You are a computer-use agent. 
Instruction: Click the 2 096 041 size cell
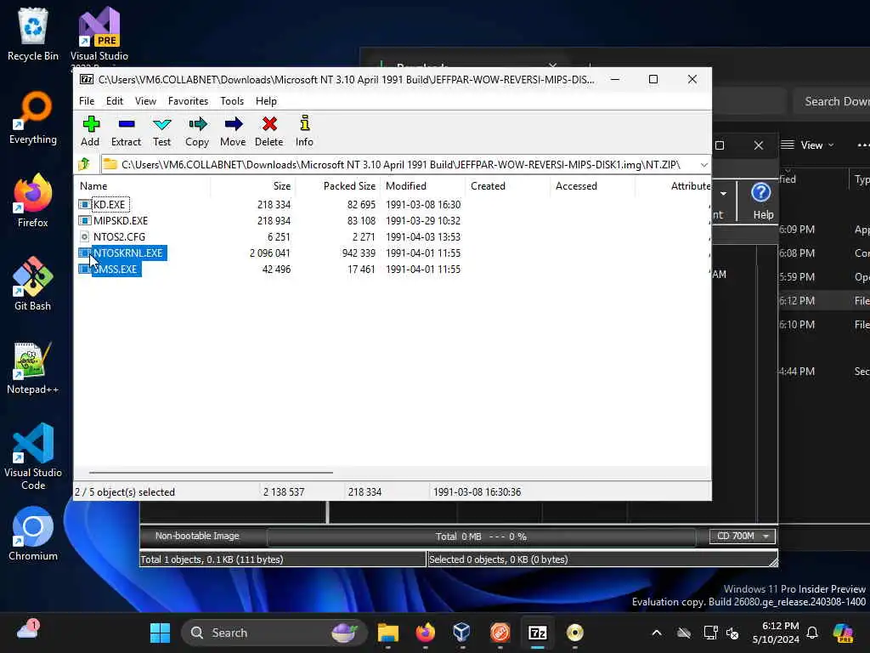click(x=270, y=253)
